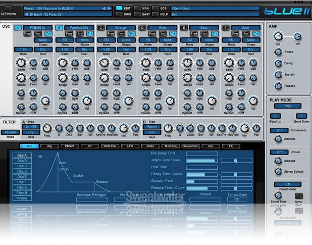This screenshot has height=245, width=312.
Task: Toggle Oscillator A Free button
Action: pyautogui.click(x=28, y=34)
